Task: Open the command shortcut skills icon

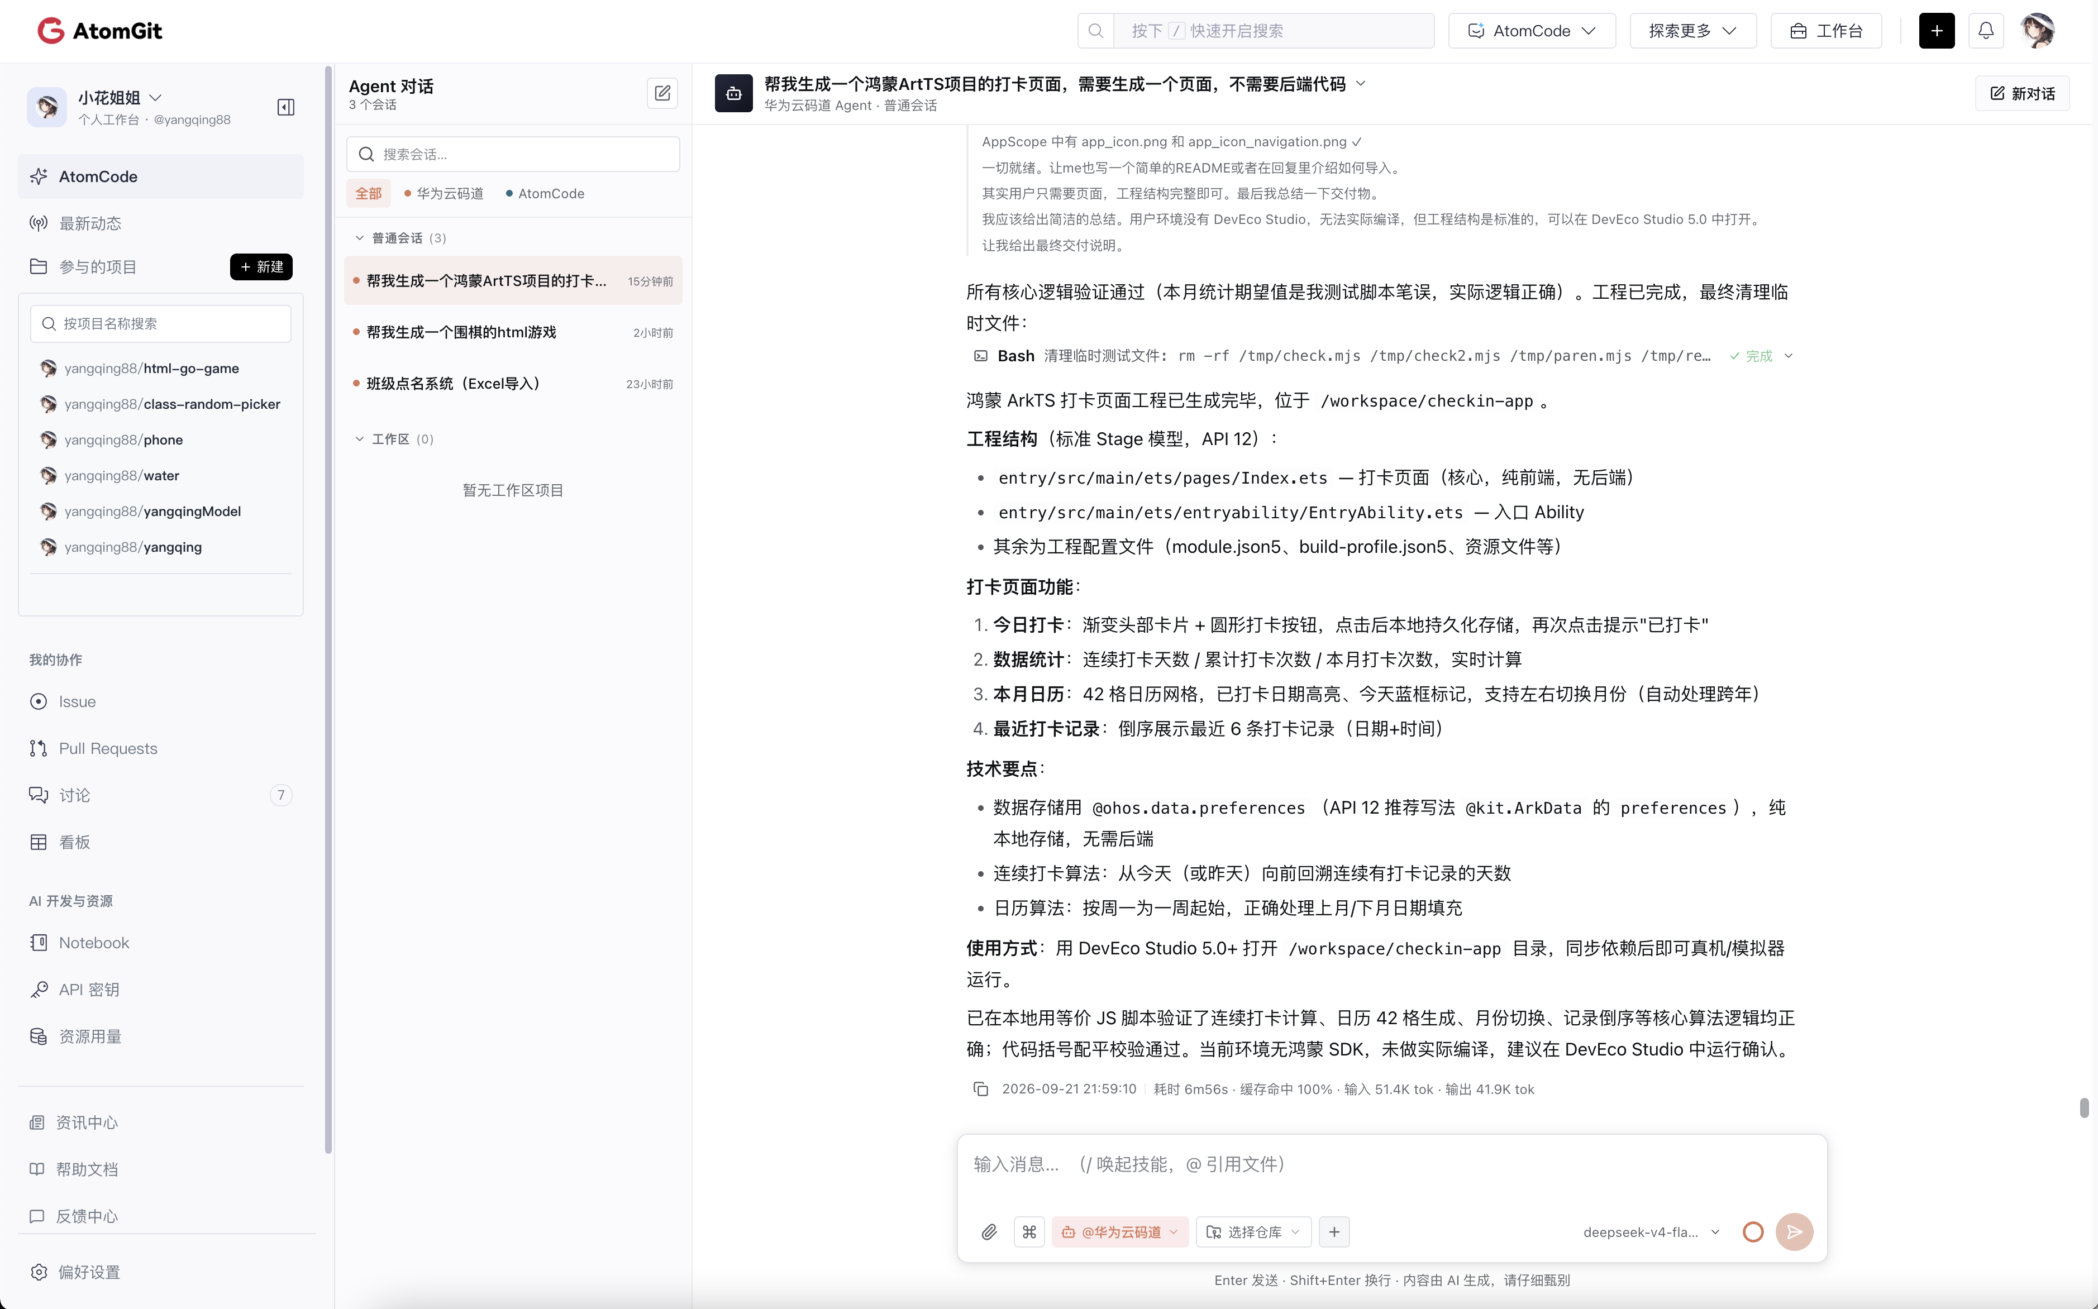Action: (x=1029, y=1232)
